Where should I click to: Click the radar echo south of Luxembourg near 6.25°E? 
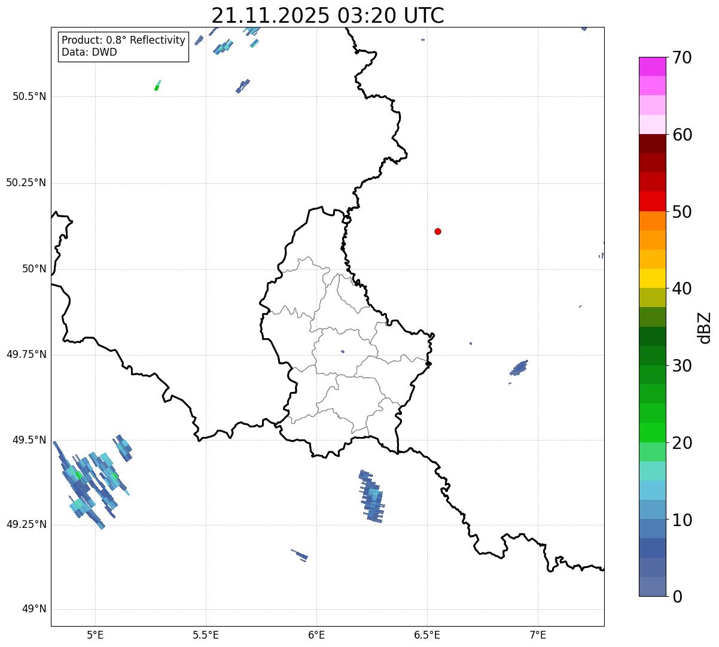[x=372, y=497]
